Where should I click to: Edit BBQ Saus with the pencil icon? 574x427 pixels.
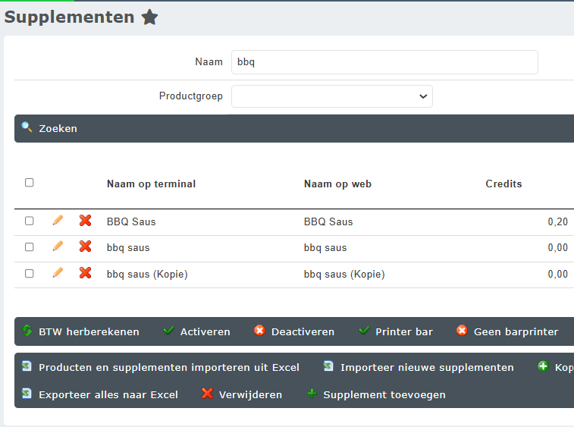tap(58, 221)
